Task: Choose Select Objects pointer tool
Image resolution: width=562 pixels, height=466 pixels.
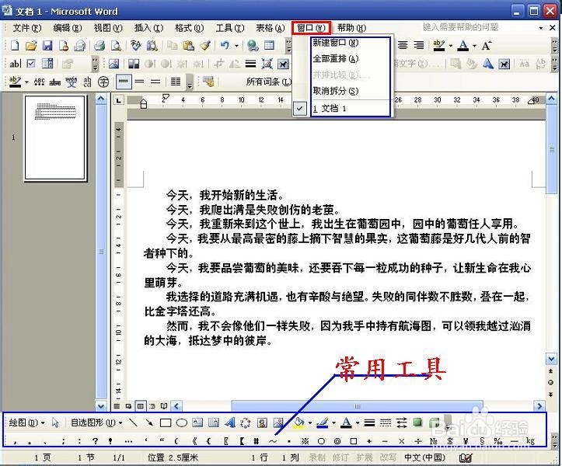Action: click(55, 423)
